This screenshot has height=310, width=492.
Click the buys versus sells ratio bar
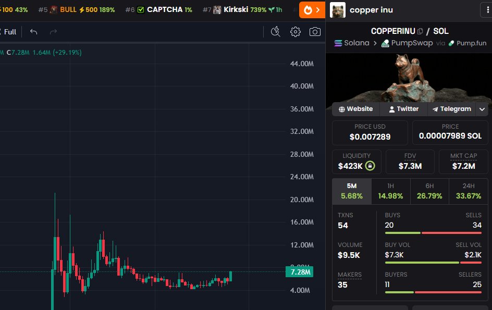click(x=433, y=233)
